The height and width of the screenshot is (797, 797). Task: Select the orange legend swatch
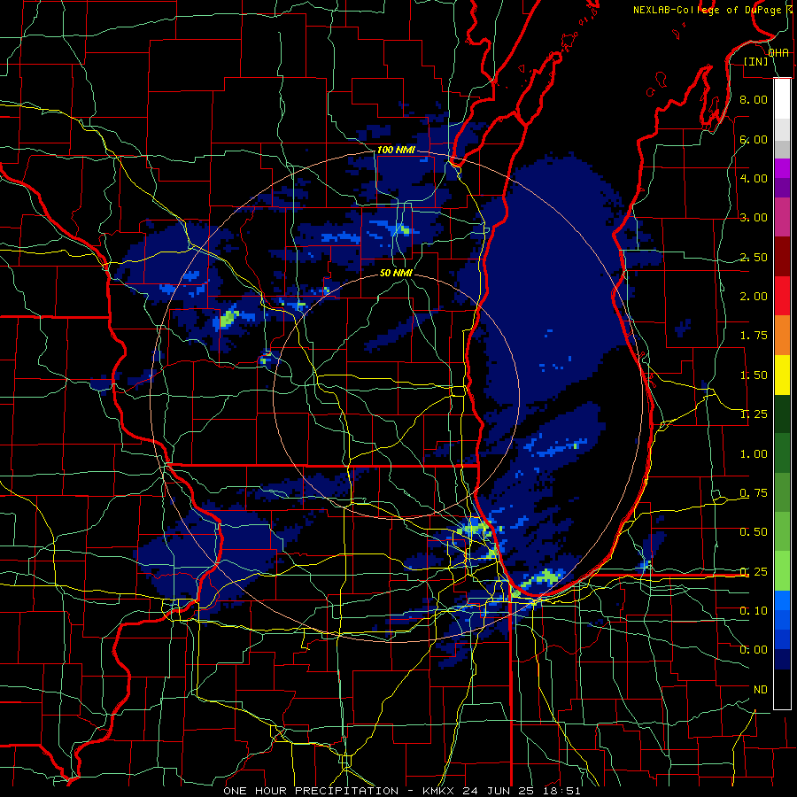pos(782,336)
